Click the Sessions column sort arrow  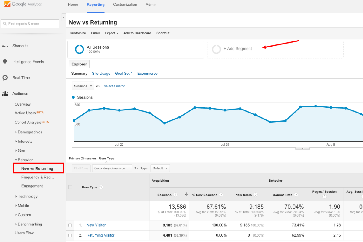tap(187, 195)
